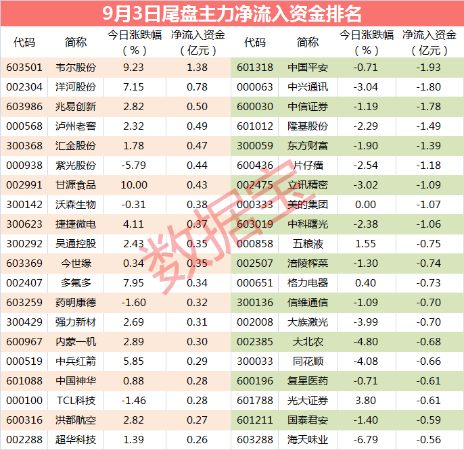Select stock name 格力电器
The height and width of the screenshot is (450, 464).
tap(308, 283)
